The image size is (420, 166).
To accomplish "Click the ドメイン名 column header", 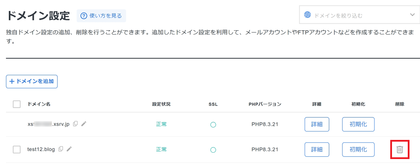I will [x=39, y=104].
